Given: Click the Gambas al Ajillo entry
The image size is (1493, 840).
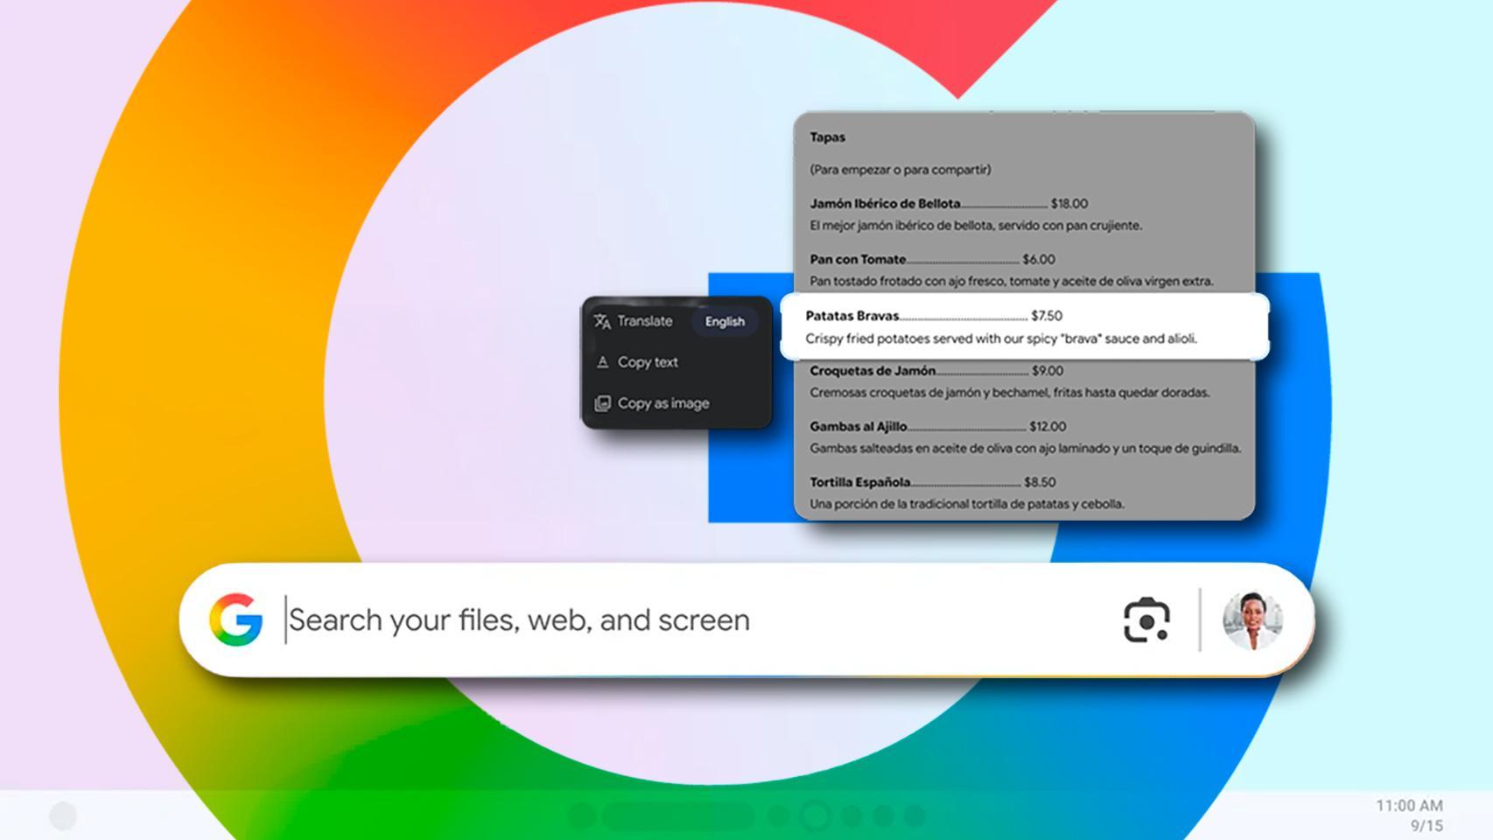Looking at the screenshot, I should click(x=858, y=427).
